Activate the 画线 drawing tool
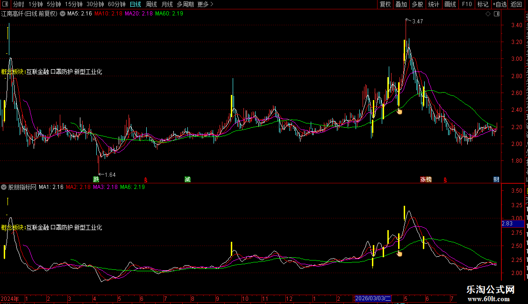Screen dimensions: 528x304 (x=450, y=4)
